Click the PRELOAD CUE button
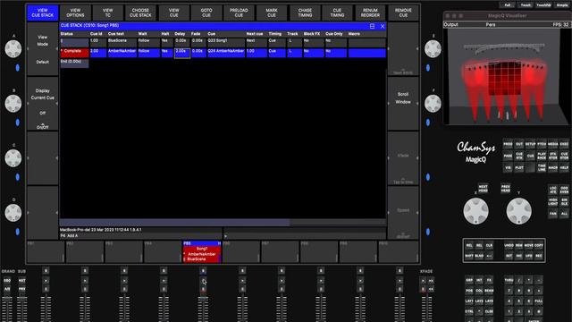The width and height of the screenshot is (572, 322). click(239, 13)
